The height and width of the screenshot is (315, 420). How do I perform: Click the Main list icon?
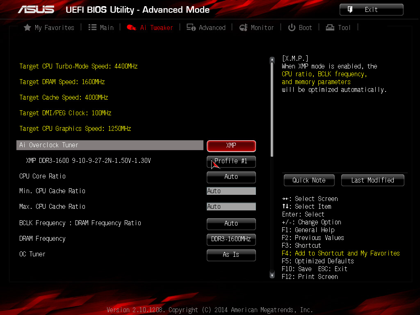tap(92, 27)
